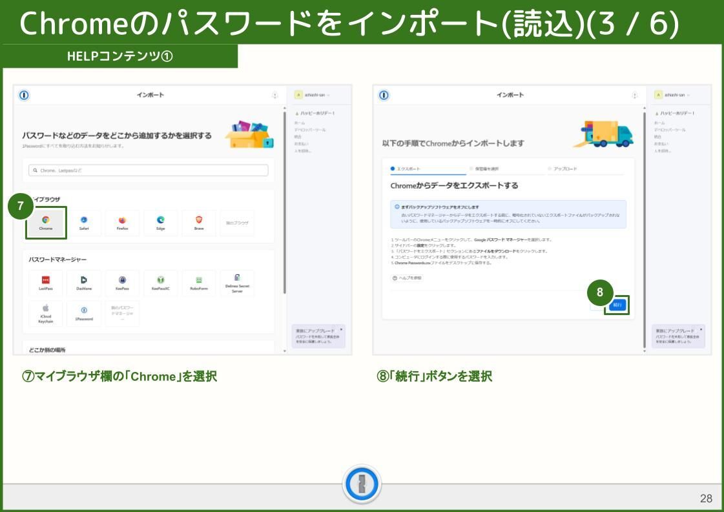Screen dimensions: 724x512
Task: Select the KeePassXC tile
Action: (x=161, y=283)
